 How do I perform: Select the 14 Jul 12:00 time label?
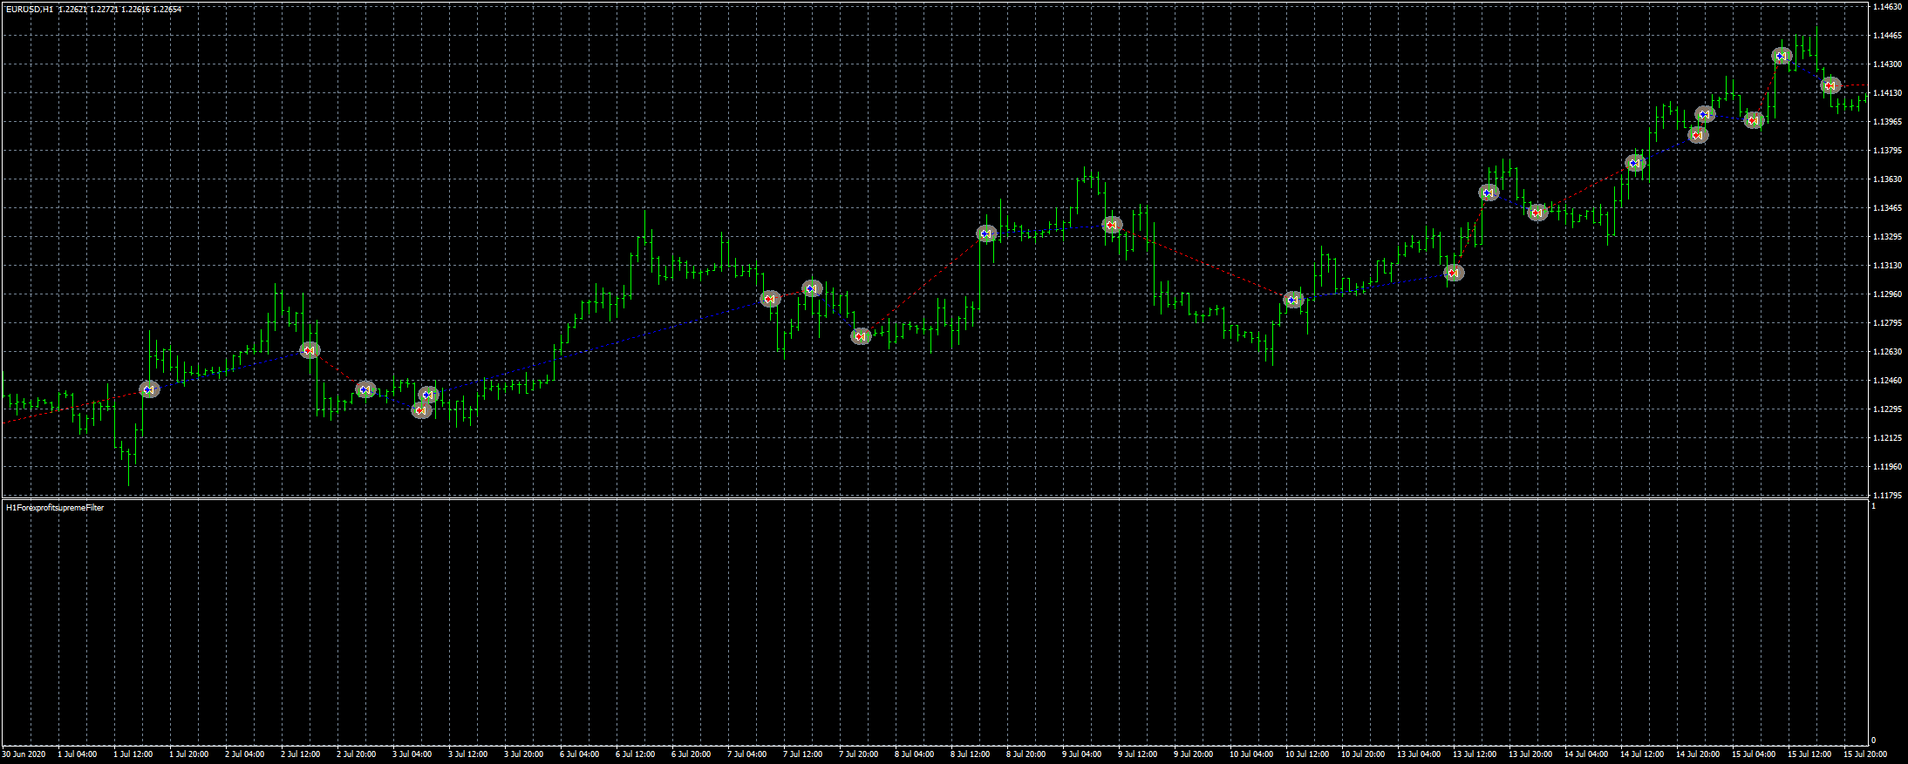pyautogui.click(x=1642, y=754)
